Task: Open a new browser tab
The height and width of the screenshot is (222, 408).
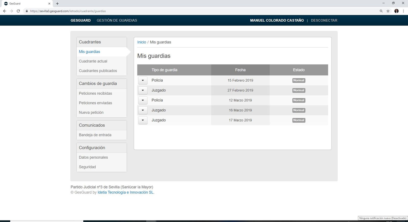Action: (57, 4)
